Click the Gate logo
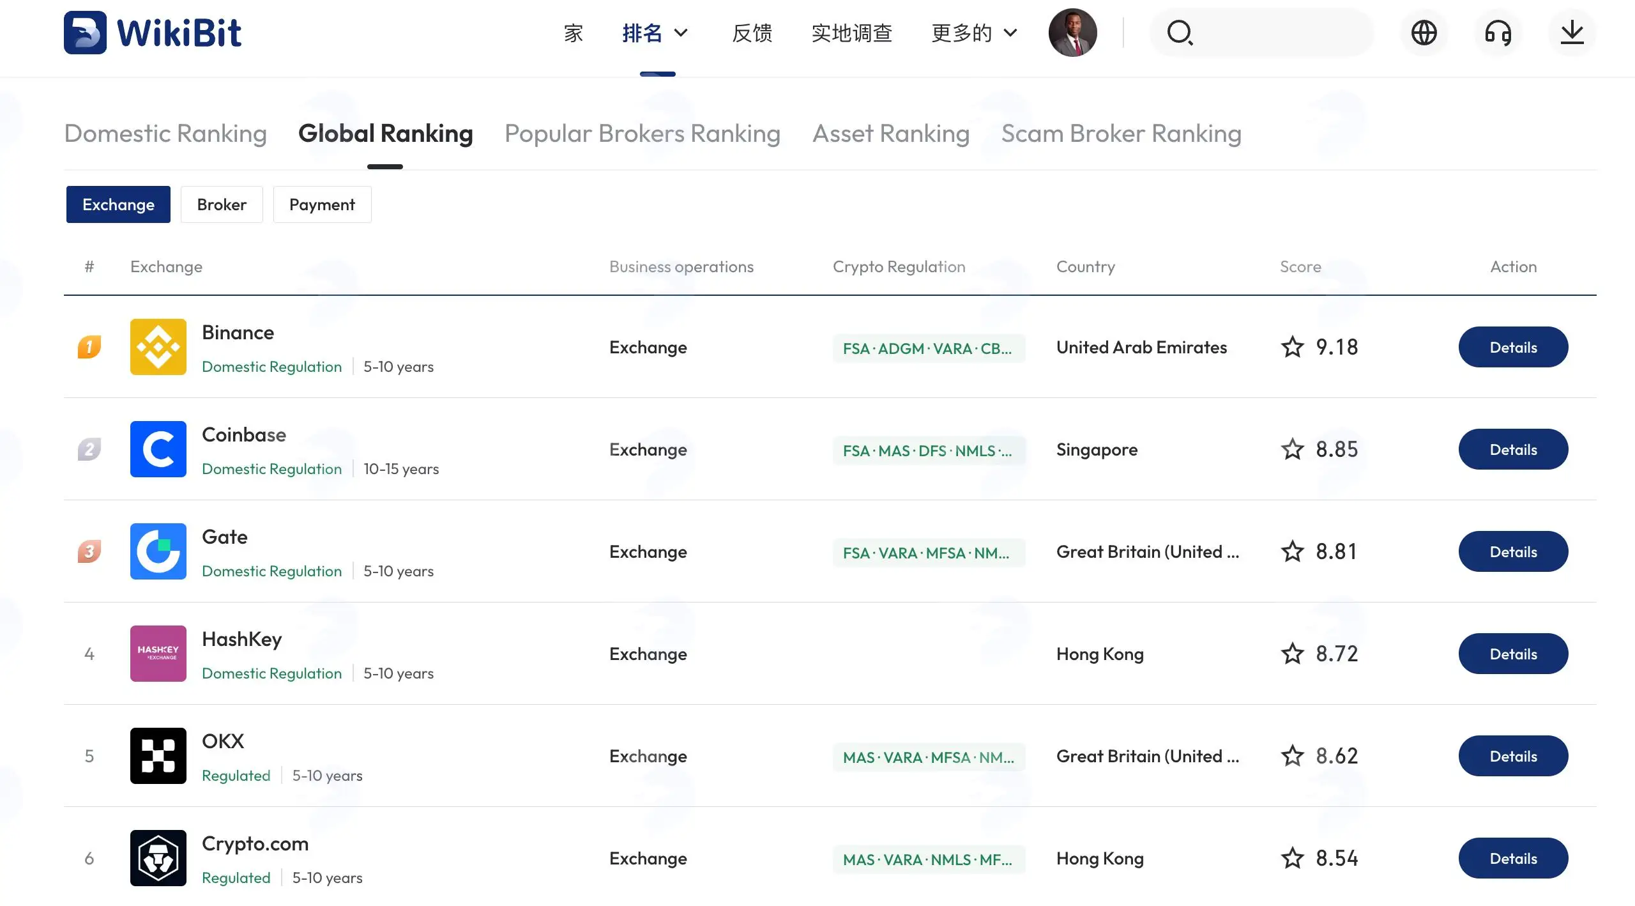 pos(158,551)
